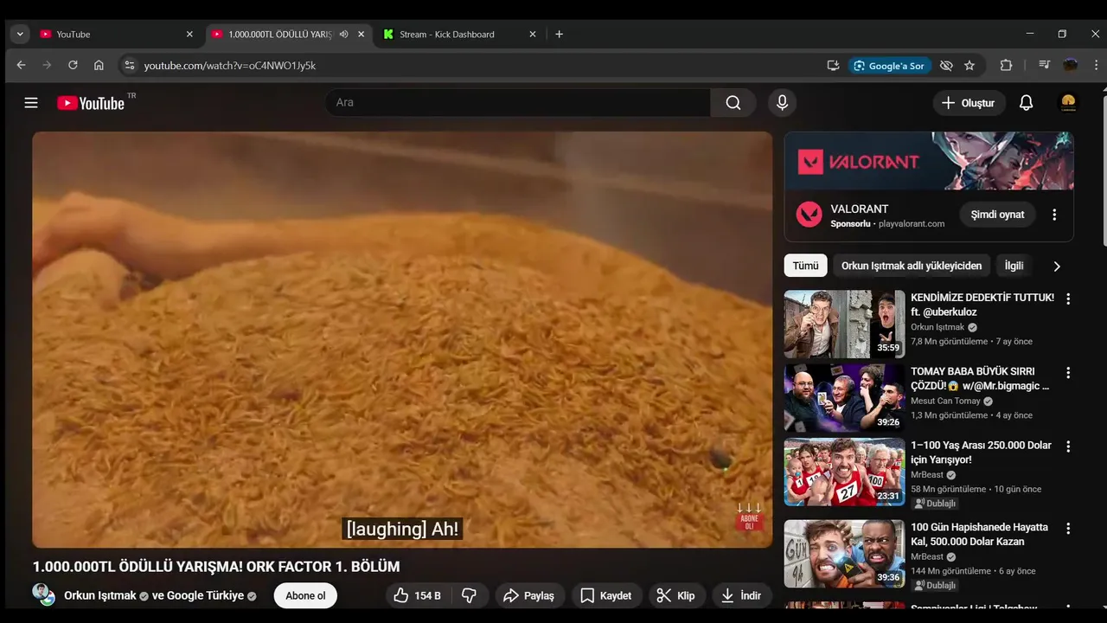
Task: Open the notifications bell
Action: click(x=1026, y=103)
